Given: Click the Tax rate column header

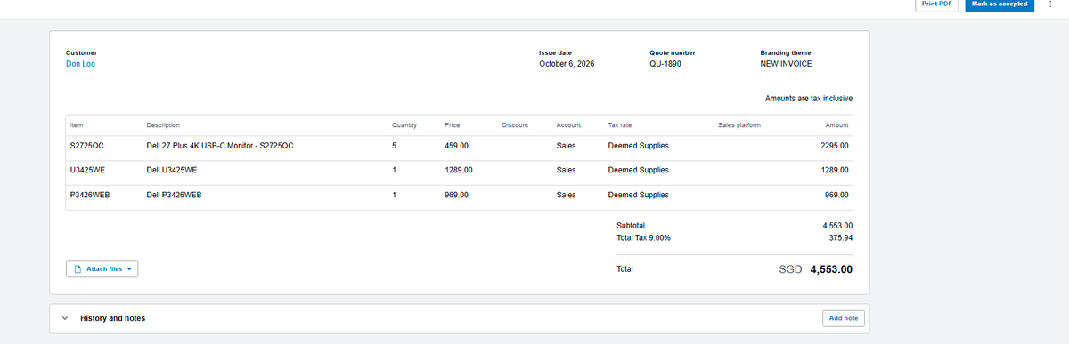Looking at the screenshot, I should point(620,125).
